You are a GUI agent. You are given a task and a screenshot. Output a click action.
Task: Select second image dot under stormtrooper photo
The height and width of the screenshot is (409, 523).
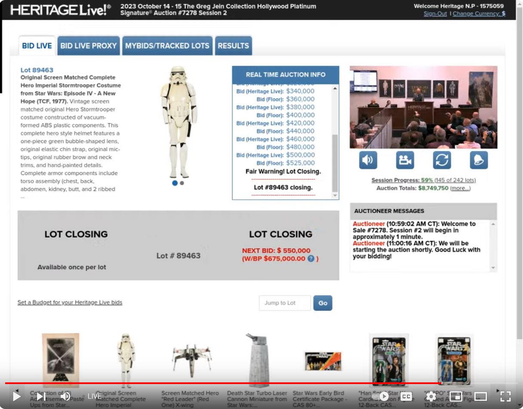182,183
